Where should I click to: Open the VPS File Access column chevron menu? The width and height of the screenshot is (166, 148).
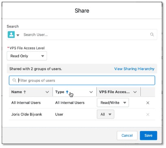[135, 92]
